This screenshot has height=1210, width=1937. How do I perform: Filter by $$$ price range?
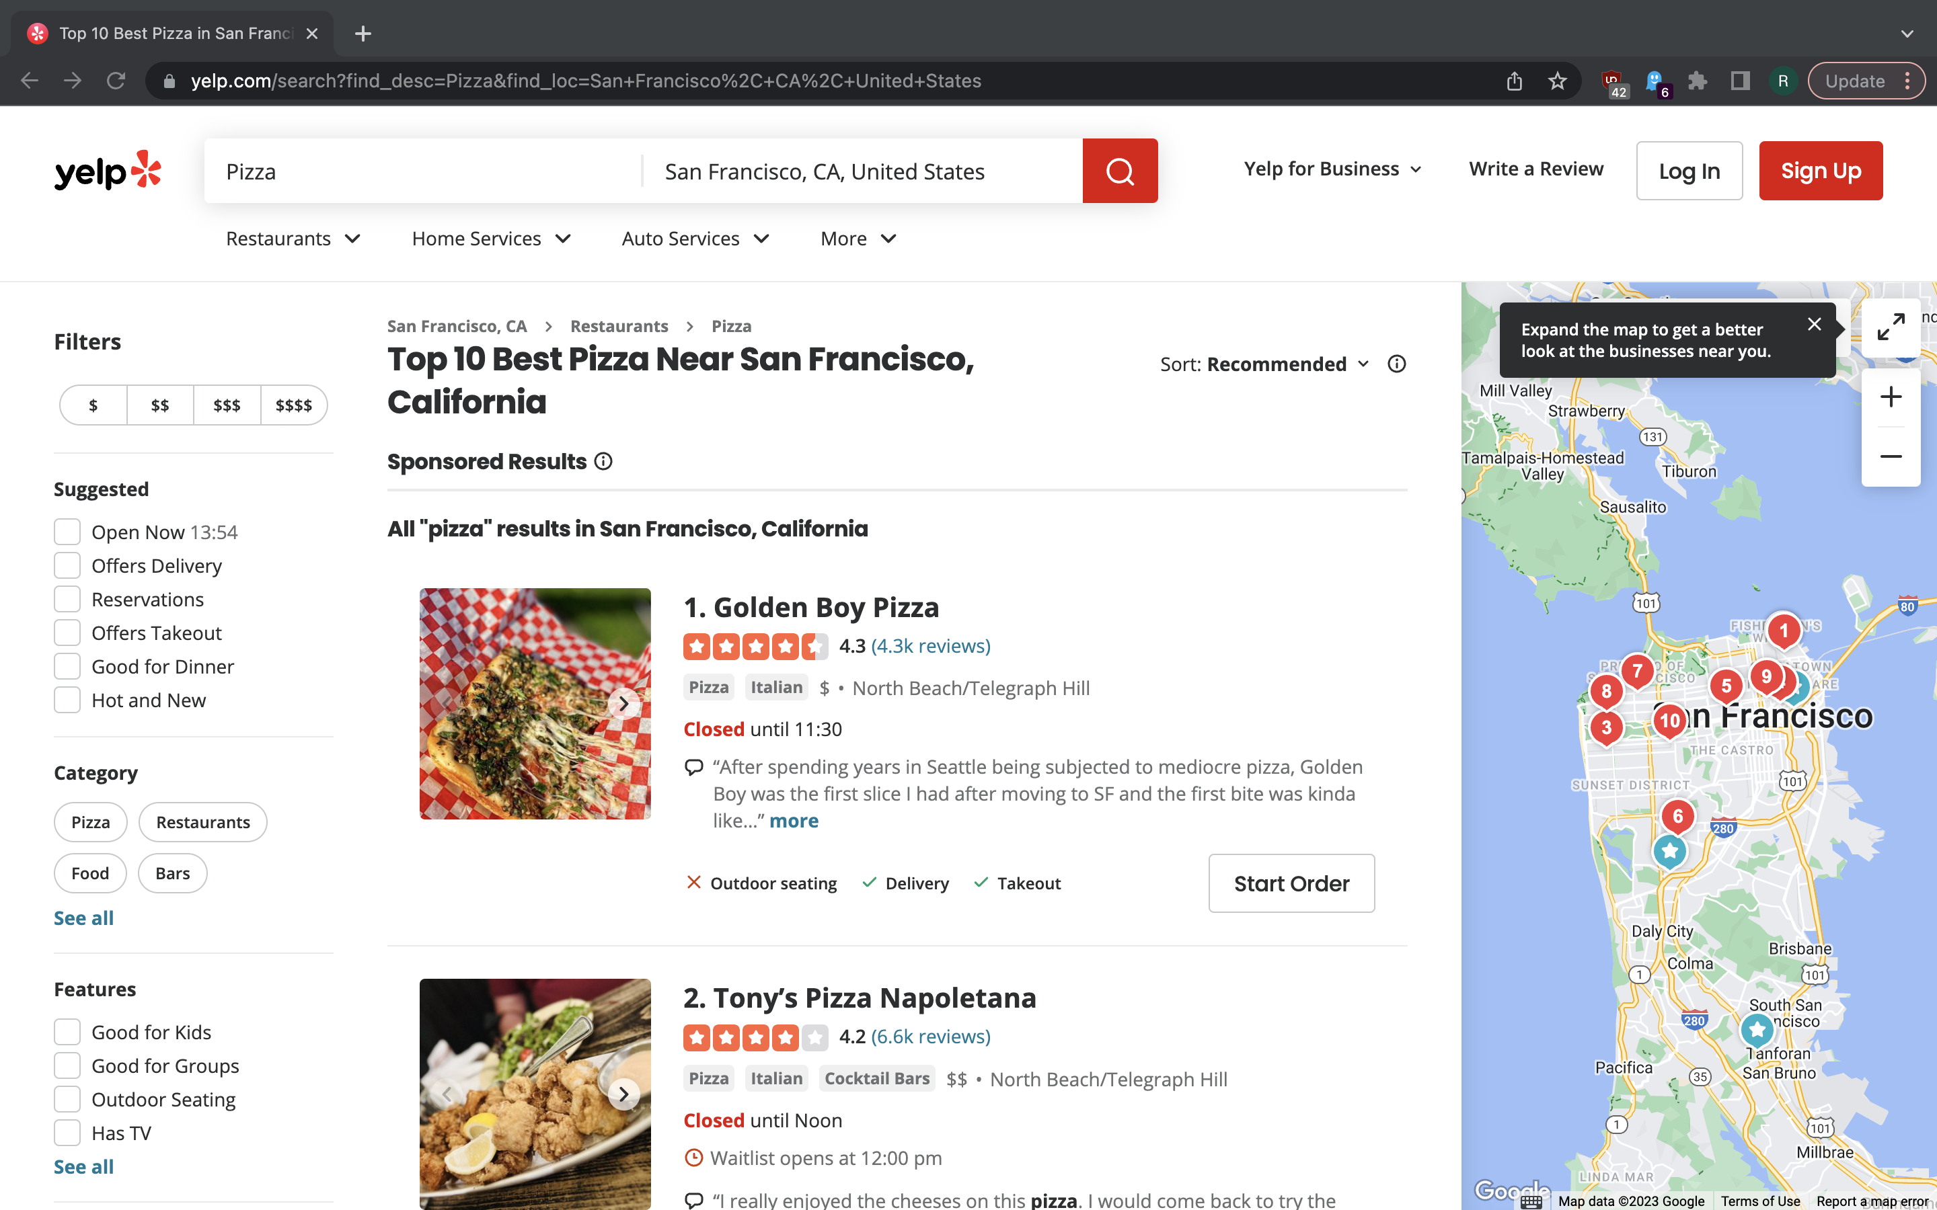point(227,405)
